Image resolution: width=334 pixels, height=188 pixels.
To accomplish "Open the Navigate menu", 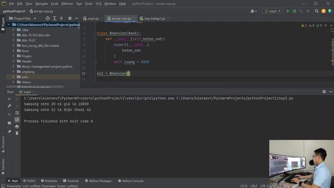I will pyautogui.click(x=42, y=4).
